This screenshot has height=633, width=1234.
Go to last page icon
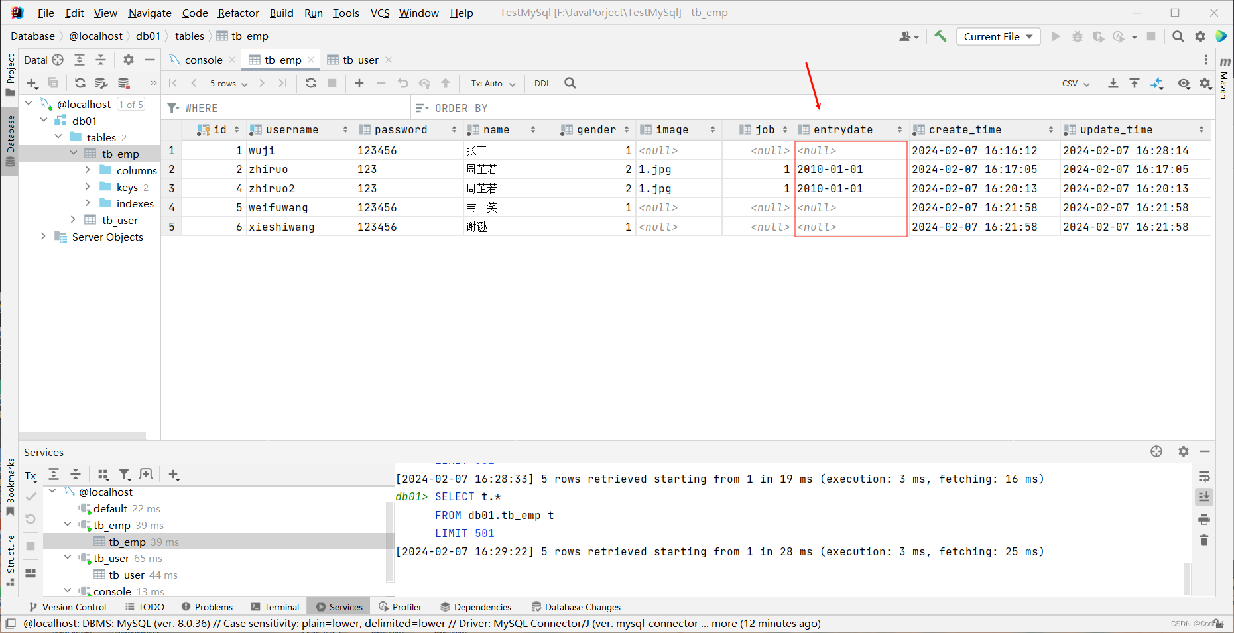[283, 83]
